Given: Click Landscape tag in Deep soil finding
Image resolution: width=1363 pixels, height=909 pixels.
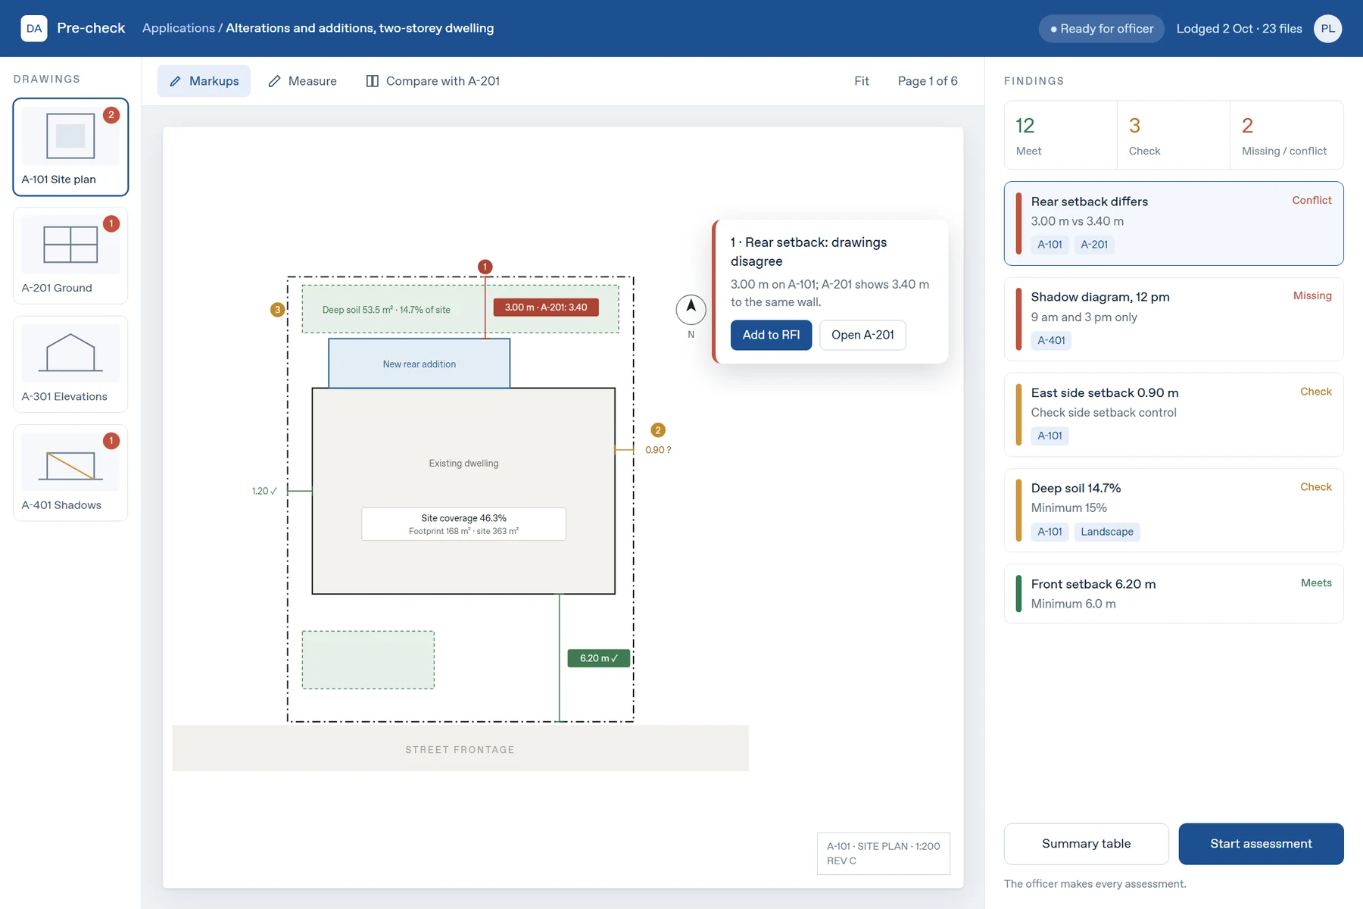Looking at the screenshot, I should pyautogui.click(x=1107, y=532).
